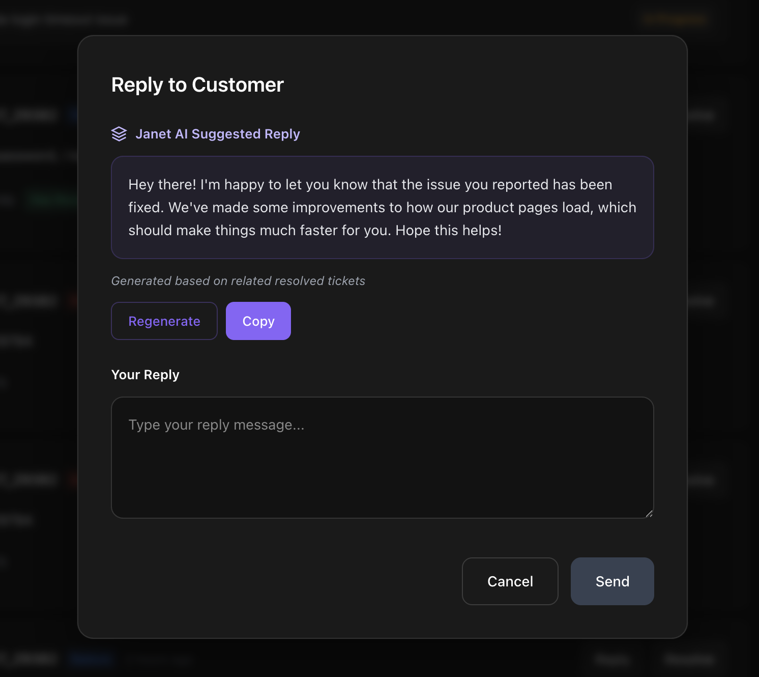Screen dimensions: 759x677
Task: Click the 'Reply to Customer' heading
Action: click(197, 84)
